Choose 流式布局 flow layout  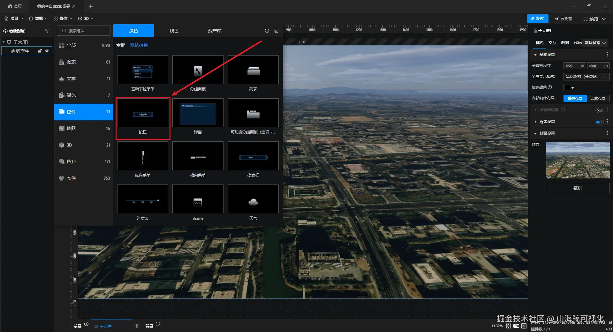[x=598, y=98]
